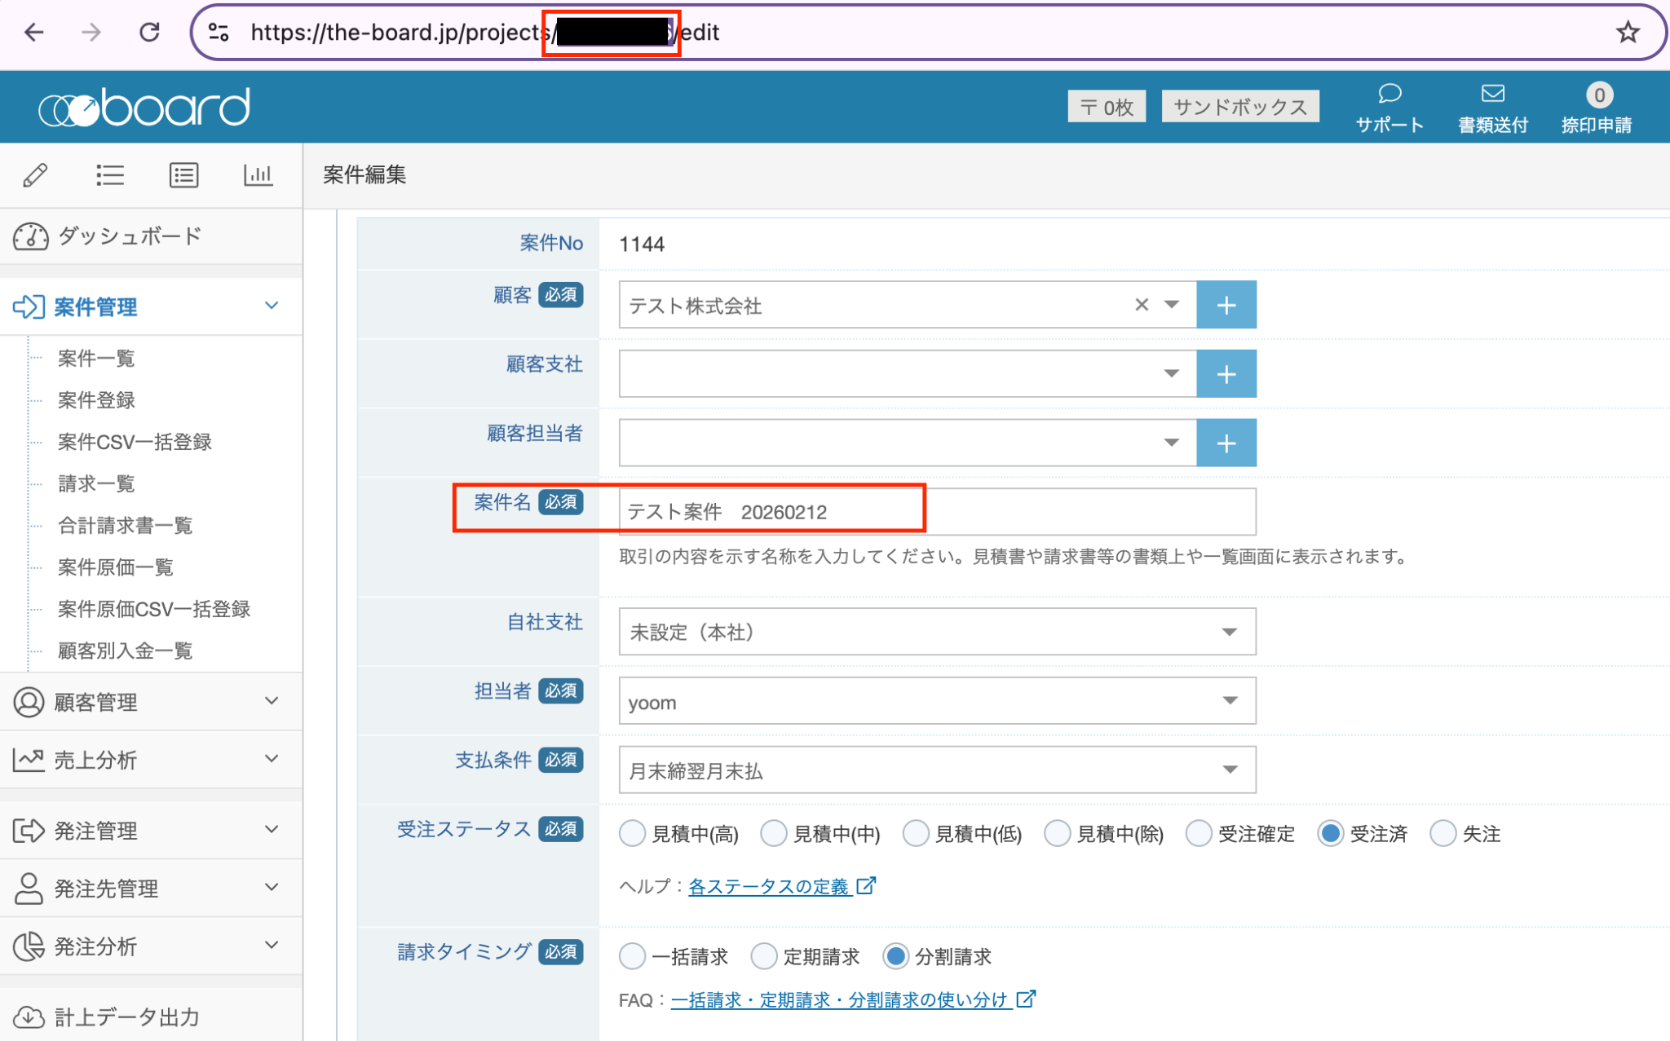Select the 受注確定 status radio button

[x=1199, y=834]
